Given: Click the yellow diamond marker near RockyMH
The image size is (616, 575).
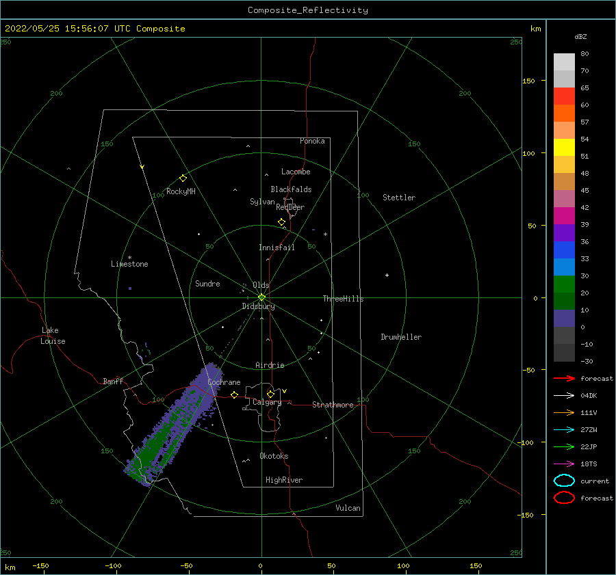Looking at the screenshot, I should (x=183, y=178).
